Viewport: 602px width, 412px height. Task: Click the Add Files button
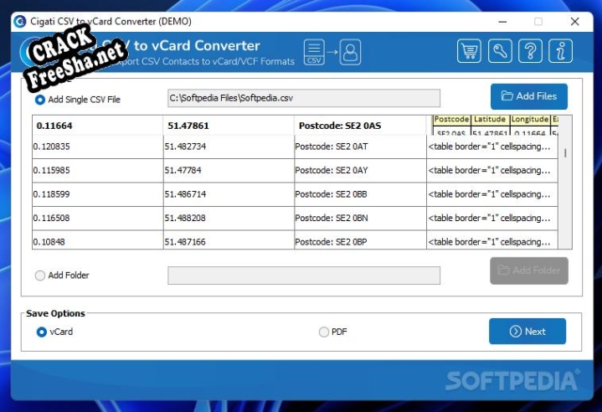[x=528, y=96]
